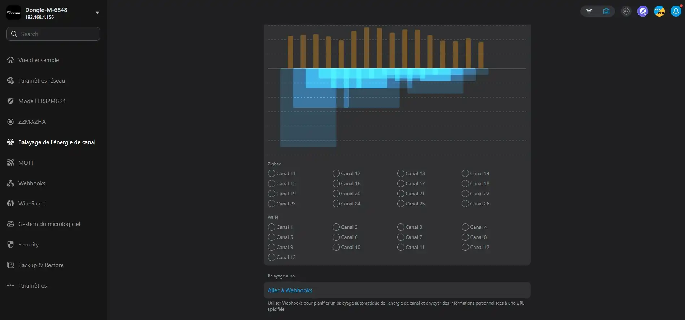This screenshot has height=320, width=685.
Task: Click inside the Search input field
Action: (x=58, y=34)
